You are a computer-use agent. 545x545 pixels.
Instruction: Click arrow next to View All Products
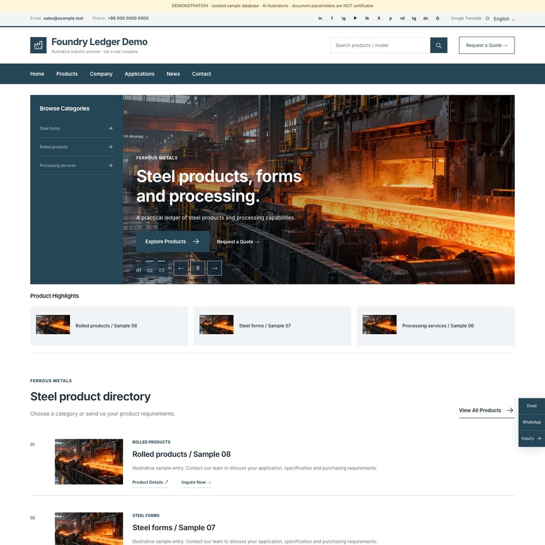(510, 410)
